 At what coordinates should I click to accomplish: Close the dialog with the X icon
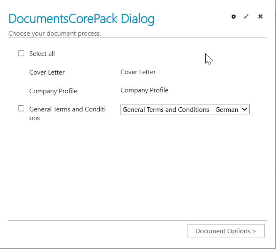[x=260, y=17]
